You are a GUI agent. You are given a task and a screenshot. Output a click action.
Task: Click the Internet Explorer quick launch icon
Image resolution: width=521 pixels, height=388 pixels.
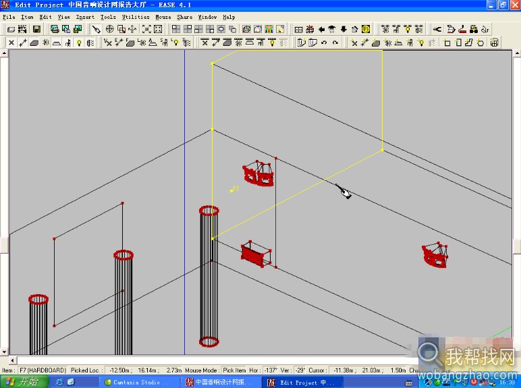tap(59, 383)
